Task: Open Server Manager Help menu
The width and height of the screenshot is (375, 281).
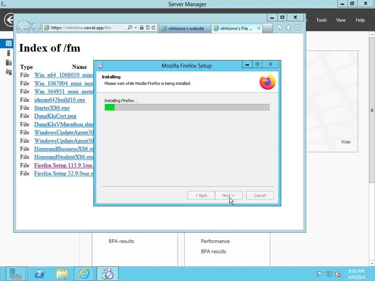Action: 360,20
